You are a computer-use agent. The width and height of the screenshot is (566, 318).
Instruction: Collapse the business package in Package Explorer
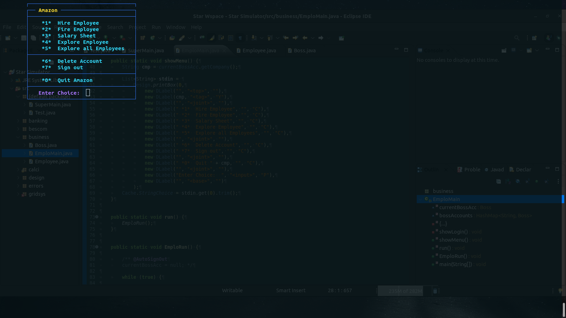click(x=18, y=137)
